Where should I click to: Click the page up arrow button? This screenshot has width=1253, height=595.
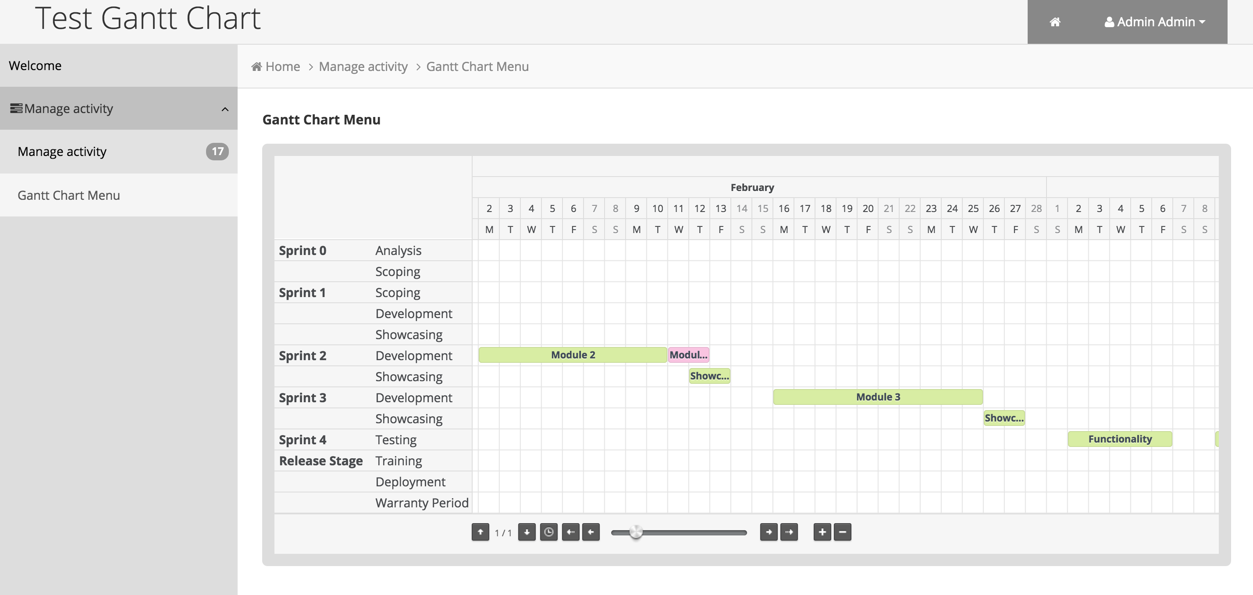pos(480,532)
